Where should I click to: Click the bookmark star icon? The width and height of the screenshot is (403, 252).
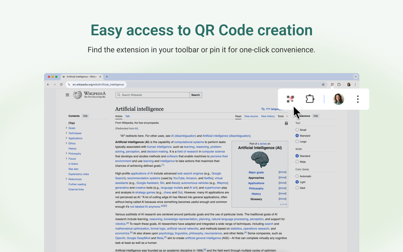coord(323,84)
